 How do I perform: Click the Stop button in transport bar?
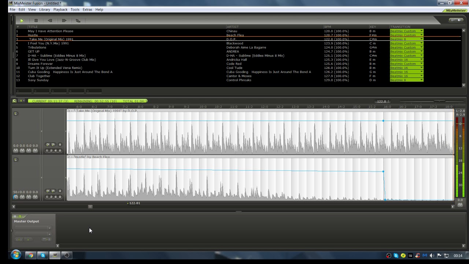point(36,21)
